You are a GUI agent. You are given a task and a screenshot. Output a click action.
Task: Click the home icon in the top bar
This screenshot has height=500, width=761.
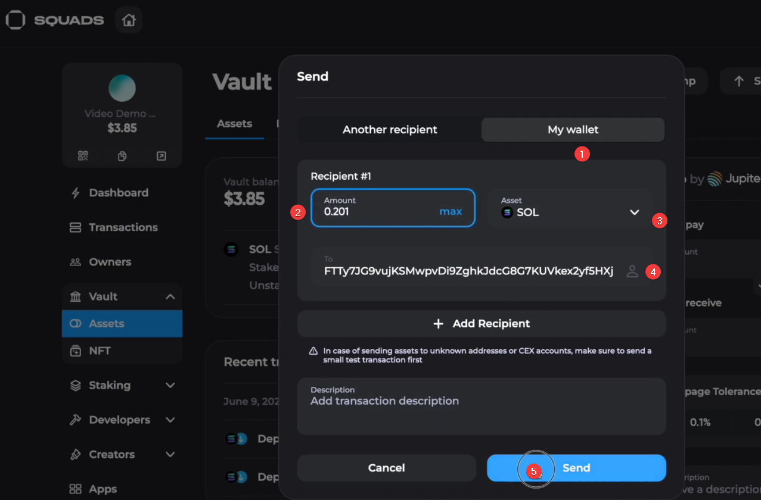pos(129,19)
